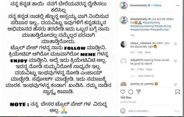
Task: Open isheetalshetty profile picture in header
Action: [124, 6]
